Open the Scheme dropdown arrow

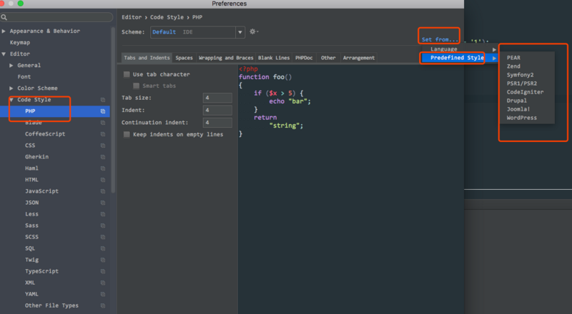(x=240, y=32)
